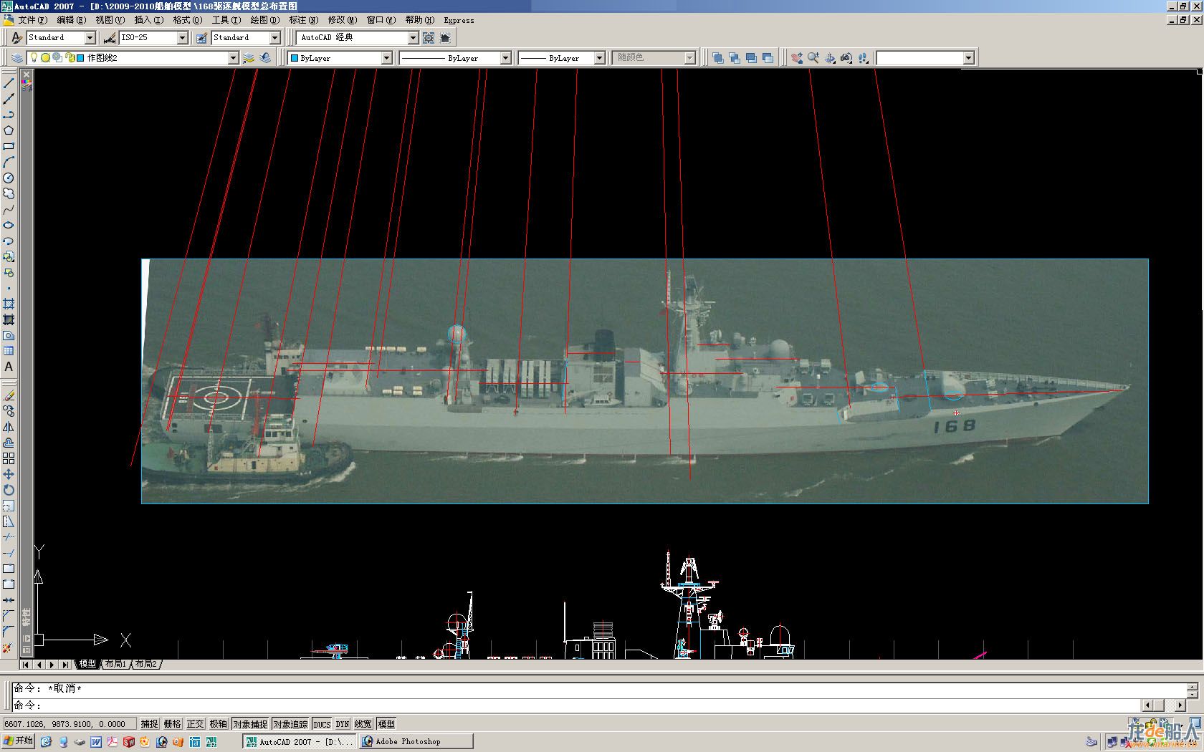Open Layer Properties Manager icon
The height and width of the screenshot is (752, 1204).
coord(17,58)
